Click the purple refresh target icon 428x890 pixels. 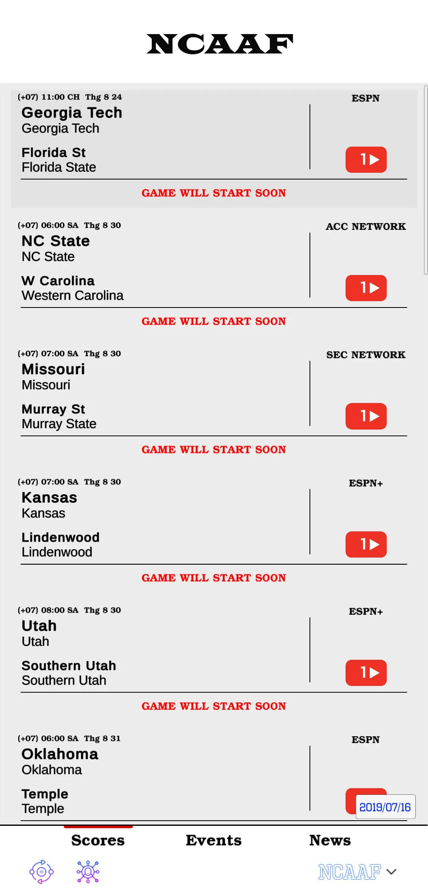pyautogui.click(x=41, y=871)
